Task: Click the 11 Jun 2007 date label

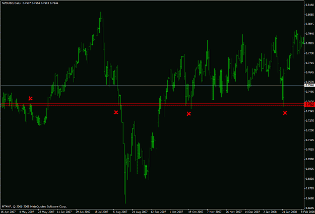Action: tap(65, 212)
